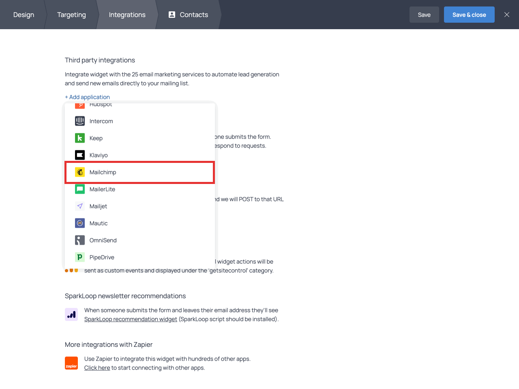The width and height of the screenshot is (519, 389).
Task: Open the SparkLoop recommendation widget link
Action: click(131, 319)
